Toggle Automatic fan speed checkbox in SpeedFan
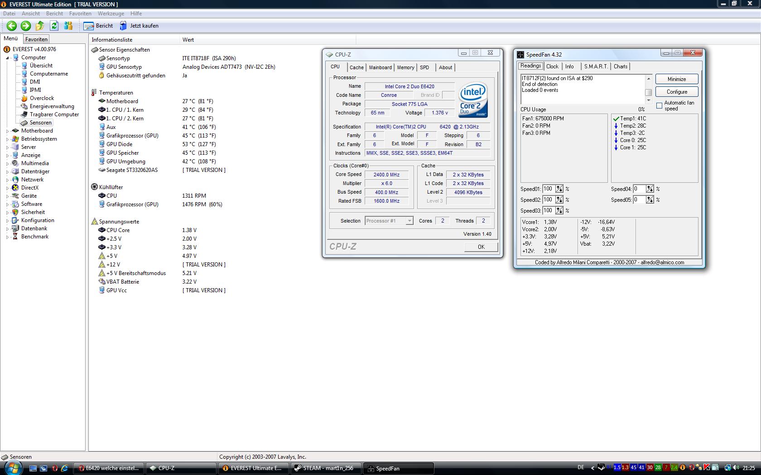 pyautogui.click(x=659, y=106)
